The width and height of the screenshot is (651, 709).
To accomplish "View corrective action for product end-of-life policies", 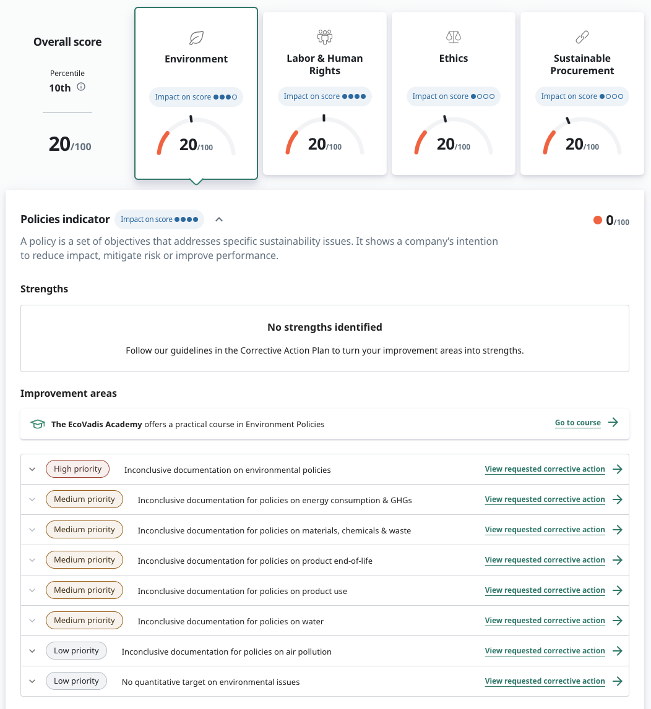I will tap(545, 560).
